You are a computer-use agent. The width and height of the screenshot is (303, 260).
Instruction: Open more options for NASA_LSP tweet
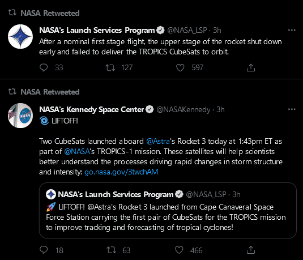click(x=292, y=30)
